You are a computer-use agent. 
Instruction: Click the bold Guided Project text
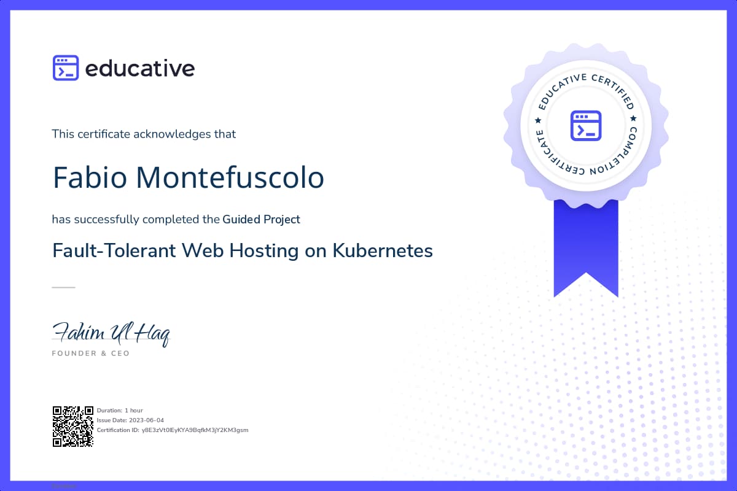(x=261, y=219)
